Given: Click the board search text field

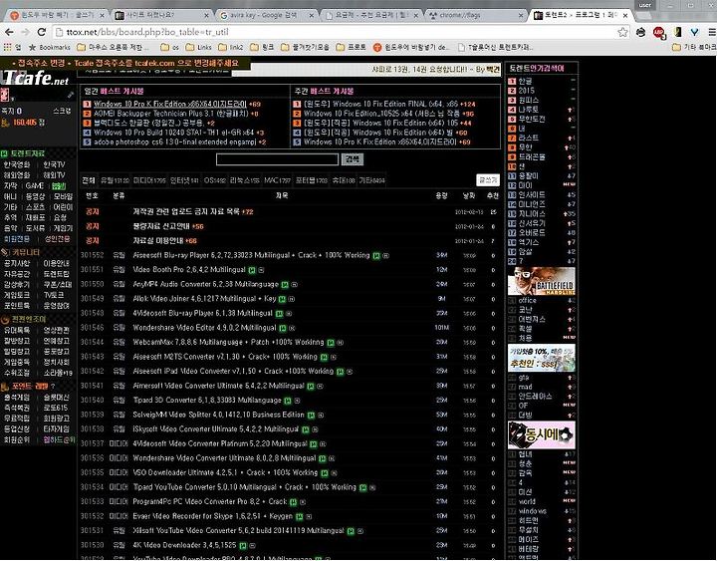Looking at the screenshot, I should click(277, 159).
